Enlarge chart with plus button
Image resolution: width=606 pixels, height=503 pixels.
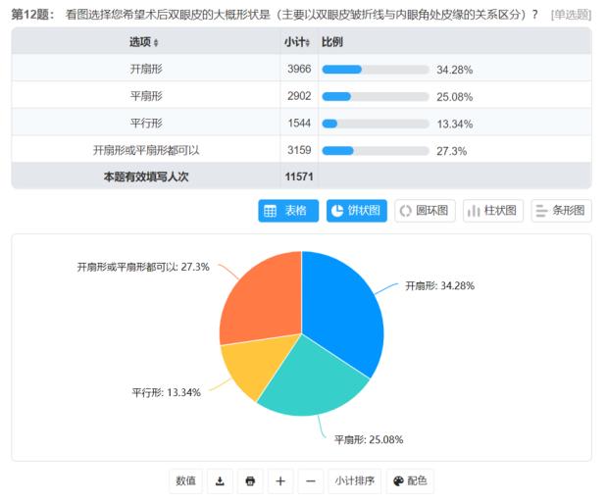pos(280,481)
